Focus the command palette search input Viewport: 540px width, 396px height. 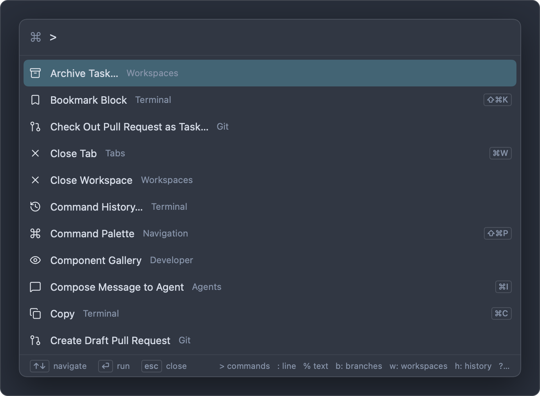pos(270,37)
